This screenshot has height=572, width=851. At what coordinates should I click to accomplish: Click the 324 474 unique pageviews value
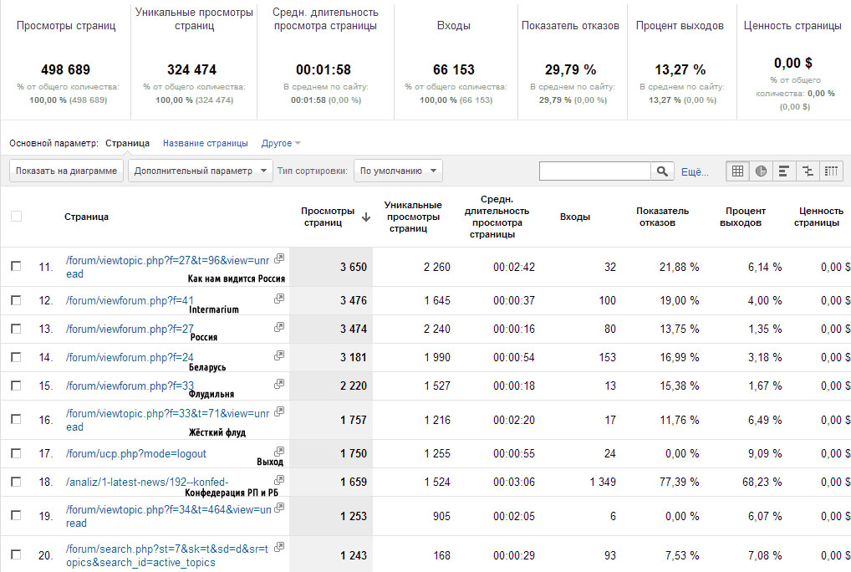click(191, 70)
